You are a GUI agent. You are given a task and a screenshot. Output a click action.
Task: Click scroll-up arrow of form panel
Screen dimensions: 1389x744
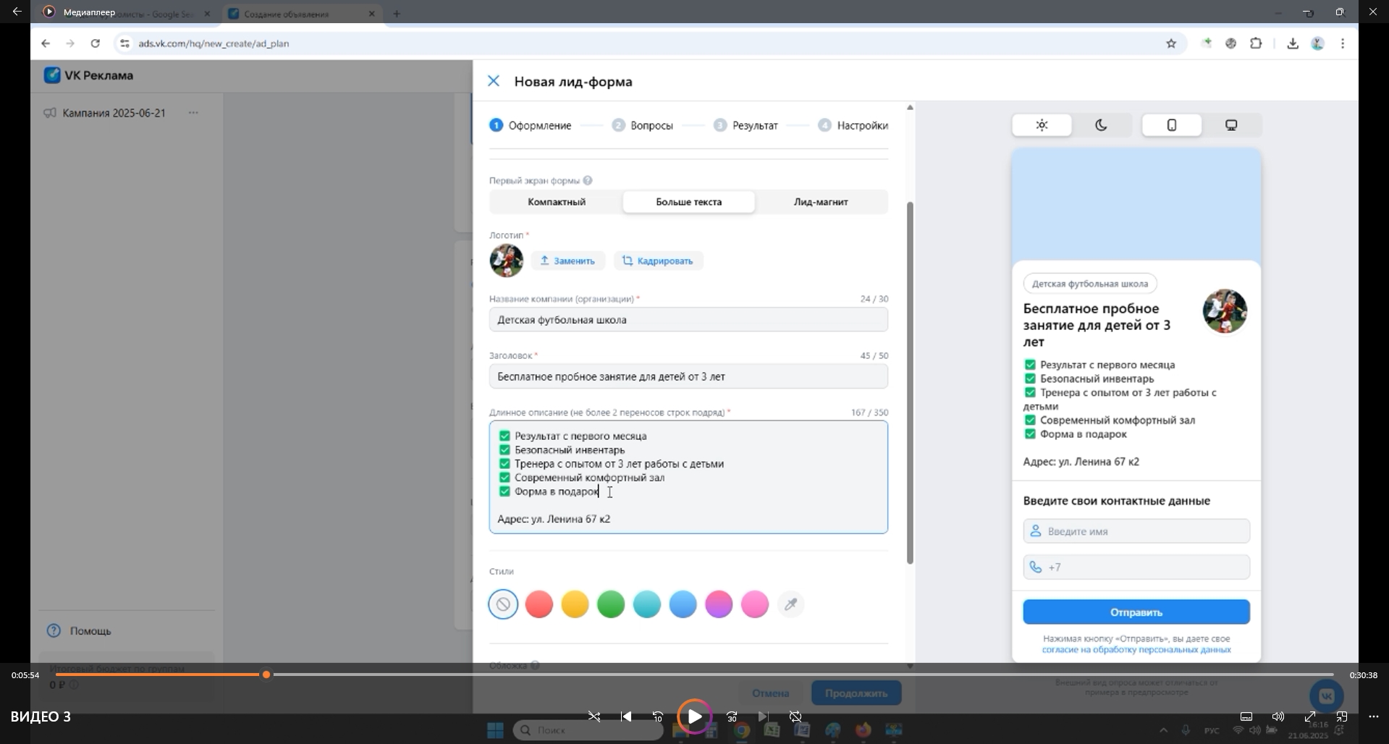pyautogui.click(x=910, y=107)
